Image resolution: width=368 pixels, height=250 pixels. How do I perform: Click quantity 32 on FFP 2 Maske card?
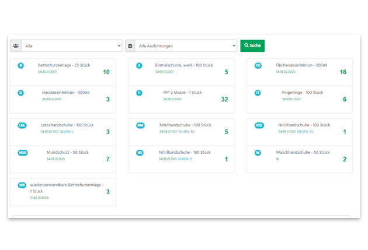click(x=225, y=99)
